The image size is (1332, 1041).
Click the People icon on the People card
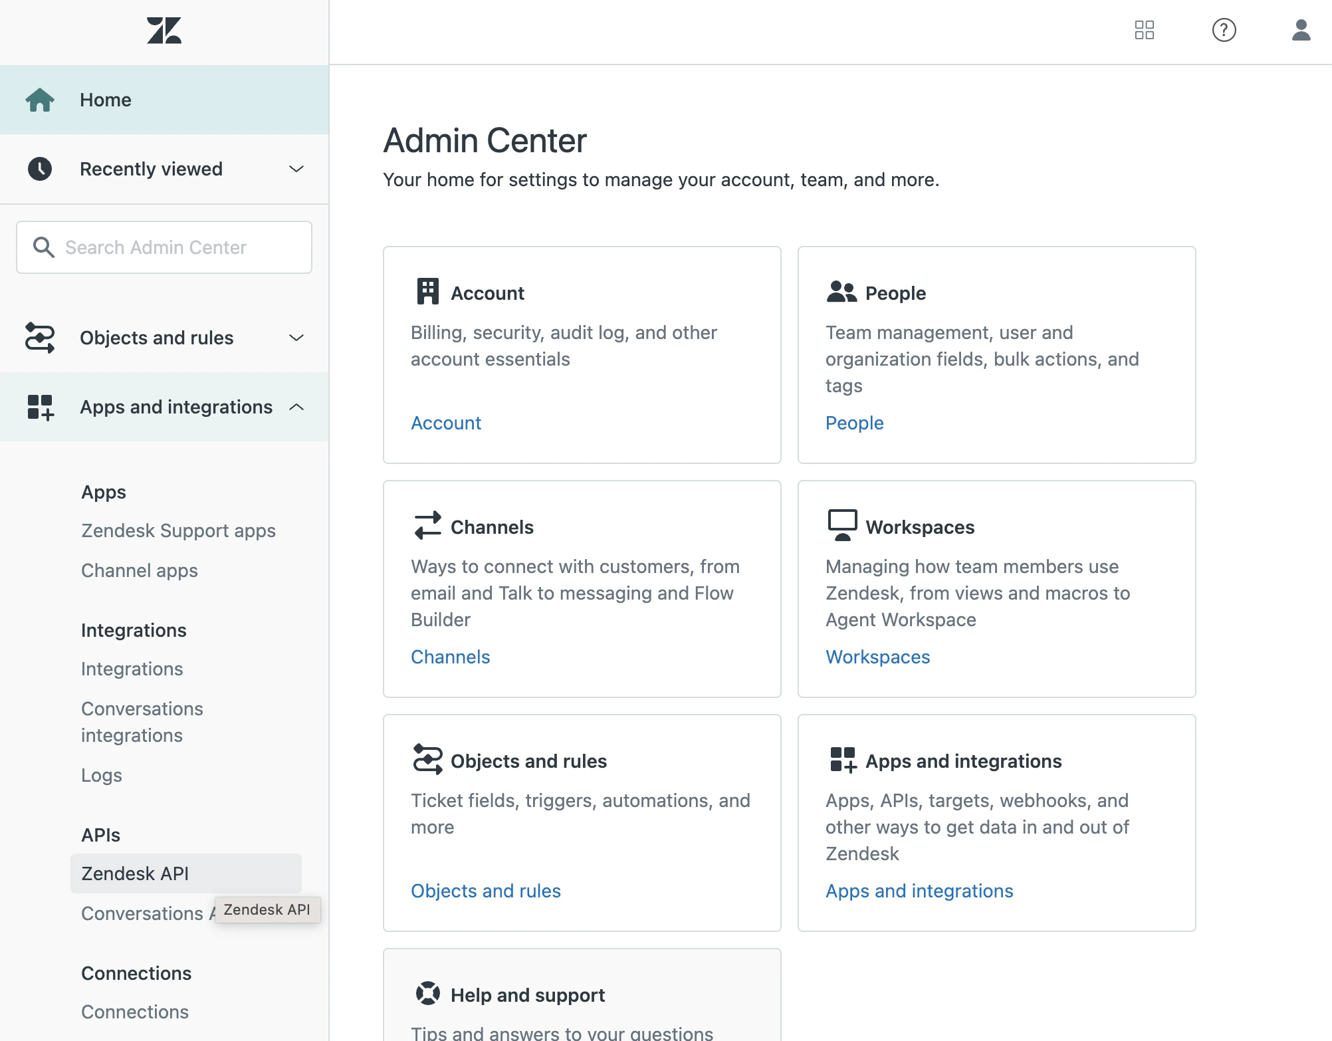click(841, 291)
